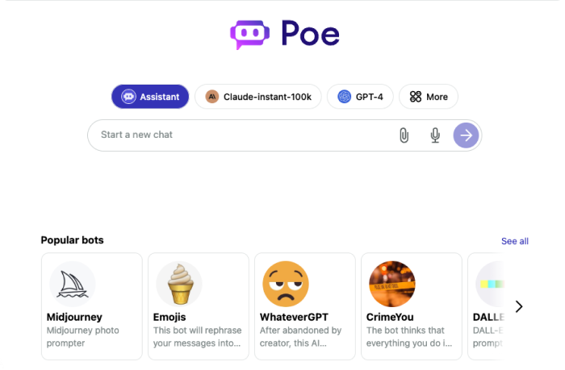565x370 pixels.
Task: Send message with the arrow button
Action: coord(466,135)
